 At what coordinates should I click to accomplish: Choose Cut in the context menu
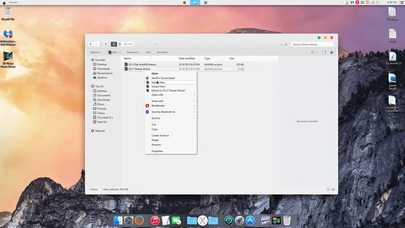pyautogui.click(x=171, y=125)
